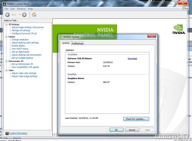This screenshot has height=141, width=192.
Task: Collapse the Stereoscopic 3D tree node
Action: click(7, 61)
